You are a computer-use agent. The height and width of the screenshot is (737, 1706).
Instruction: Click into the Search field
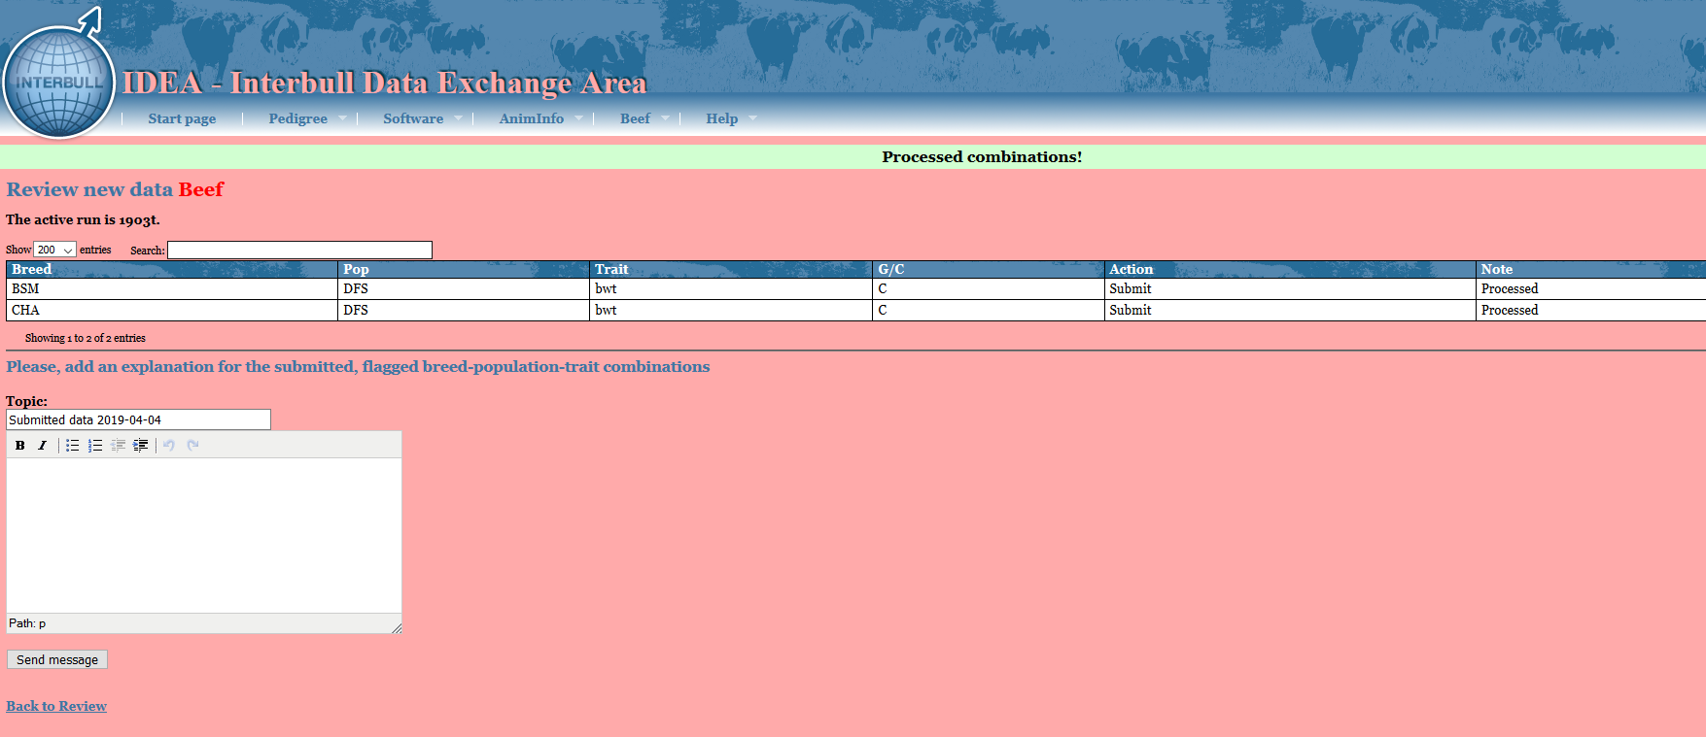click(x=299, y=251)
